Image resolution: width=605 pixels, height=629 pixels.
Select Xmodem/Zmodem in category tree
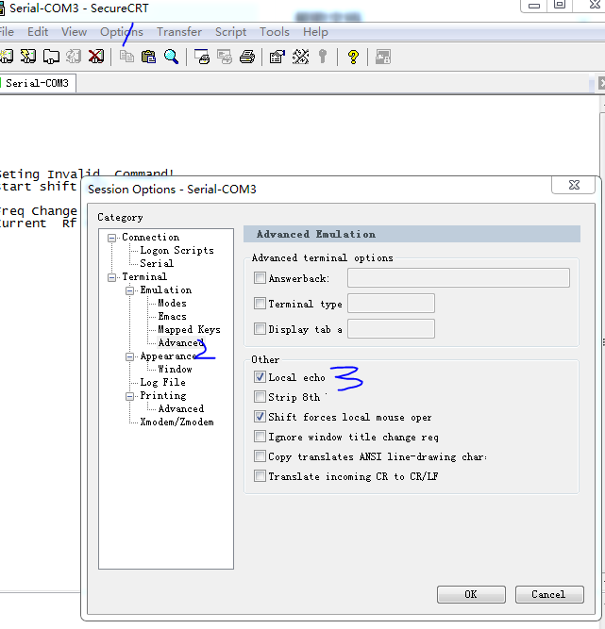(176, 422)
